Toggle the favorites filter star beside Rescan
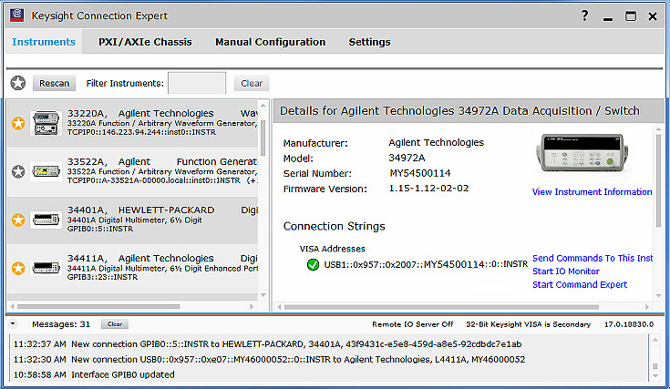 pyautogui.click(x=18, y=83)
